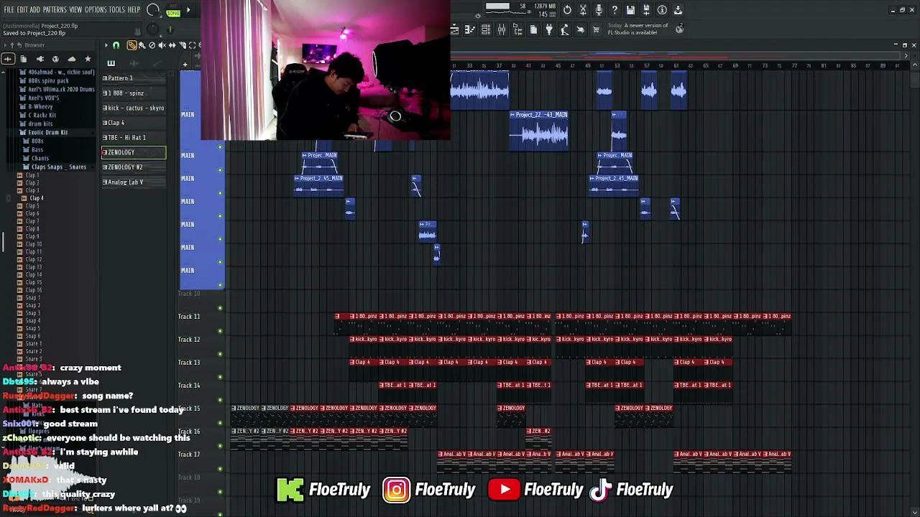Open the plugin picker plug icon
920x517 pixels.
(x=549, y=29)
